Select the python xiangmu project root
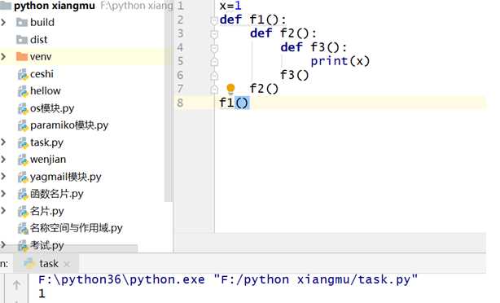 [x=55, y=6]
